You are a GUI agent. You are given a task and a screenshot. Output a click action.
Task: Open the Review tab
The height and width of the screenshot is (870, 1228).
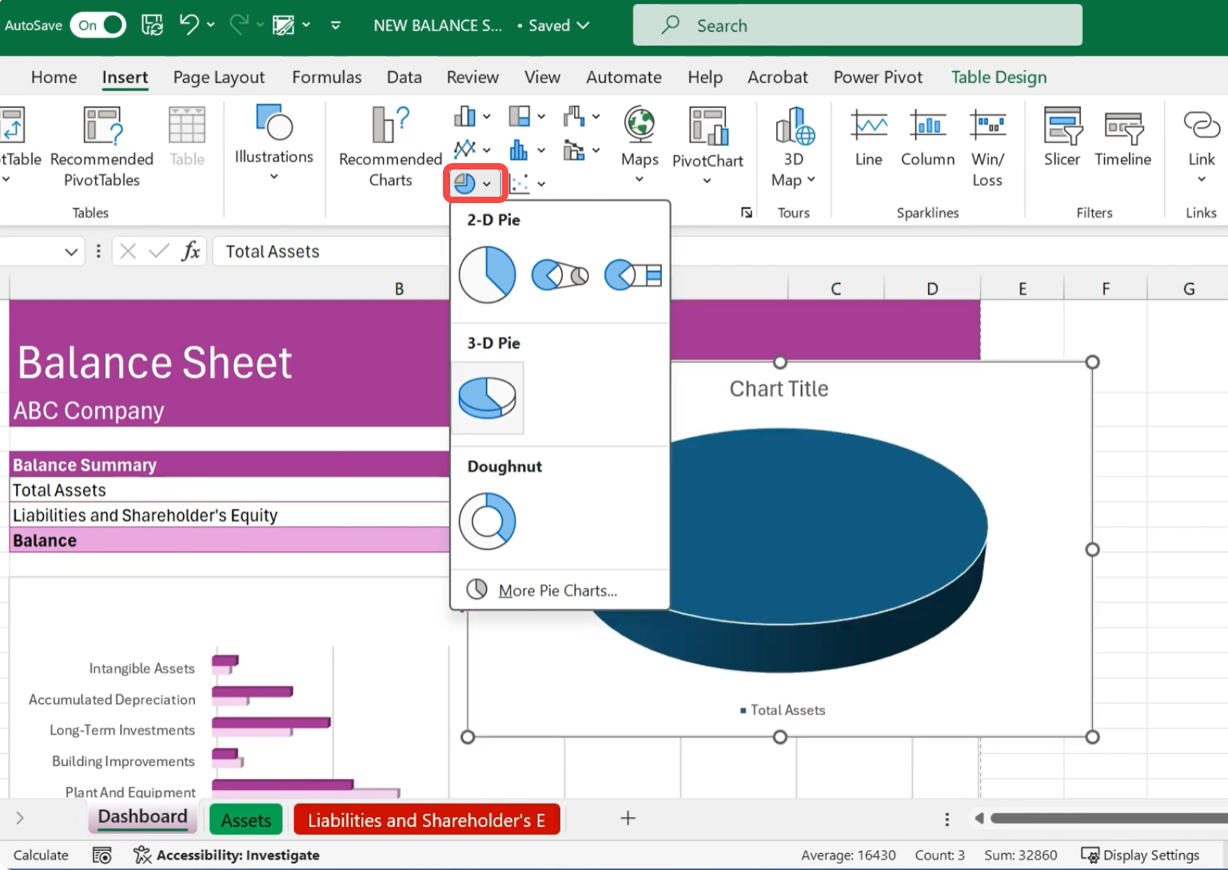coord(472,77)
